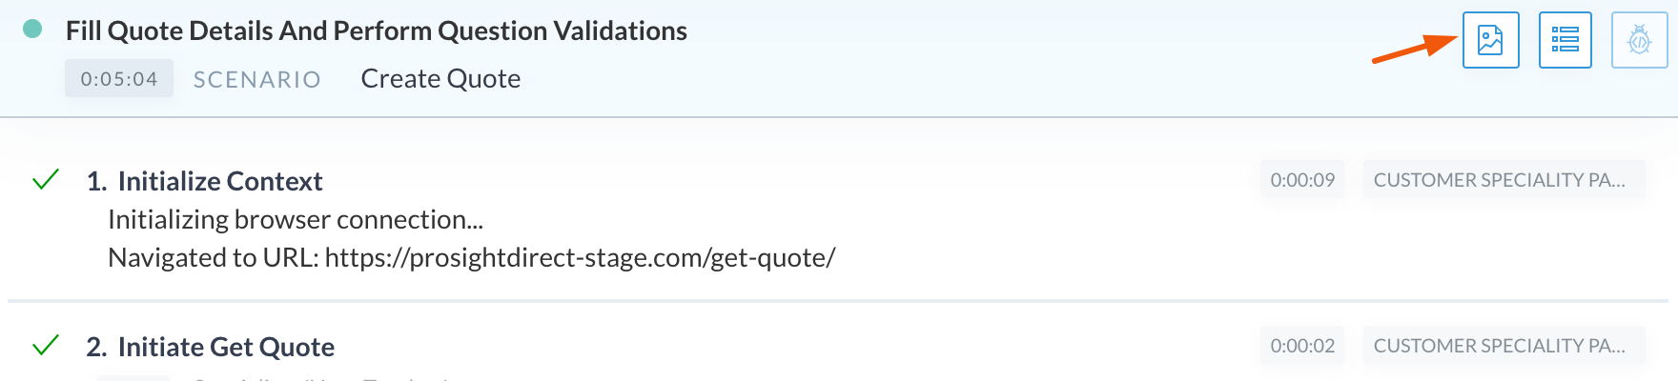Click the SCENARIO label
Screen dimensions: 1678x381
257,79
